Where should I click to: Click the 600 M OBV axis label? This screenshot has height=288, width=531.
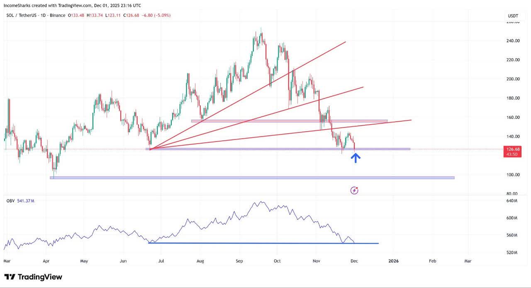pos(512,218)
